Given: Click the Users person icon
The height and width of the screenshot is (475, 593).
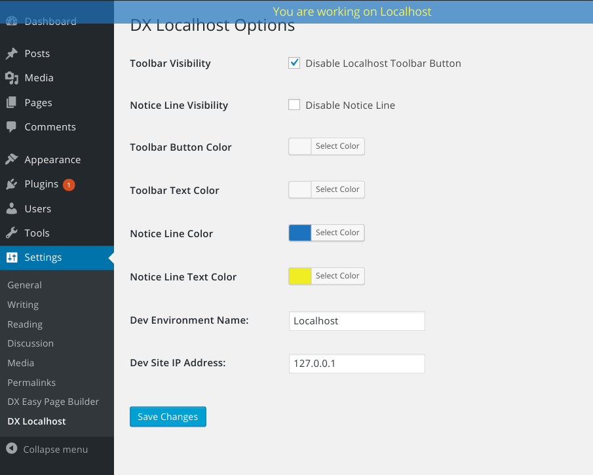Looking at the screenshot, I should coord(12,208).
